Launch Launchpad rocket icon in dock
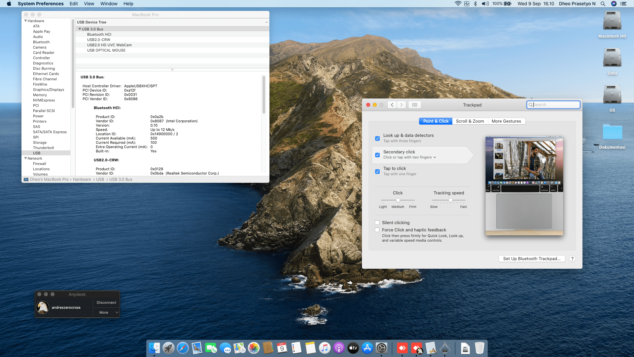This screenshot has width=634, height=357. (x=168, y=348)
